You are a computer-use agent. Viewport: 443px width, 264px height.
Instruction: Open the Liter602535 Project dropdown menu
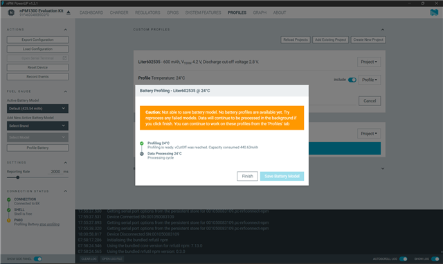[369, 62]
